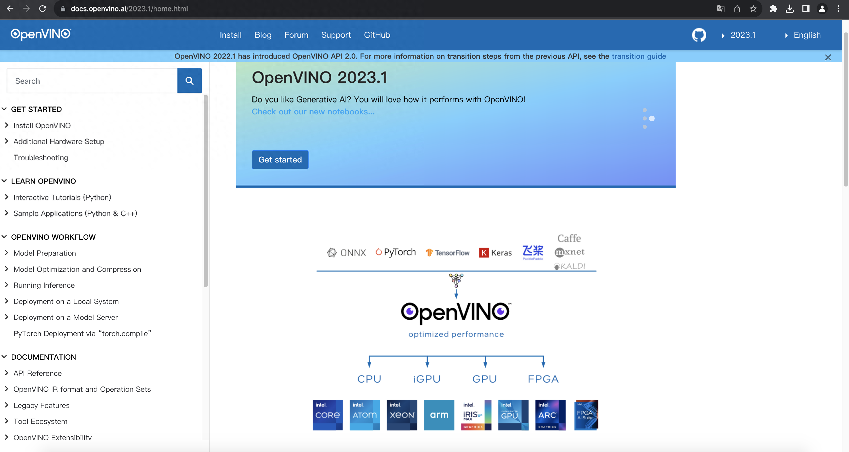Viewport: 849px width, 452px height.
Task: Select the top carousel slide dot
Action: (x=645, y=110)
